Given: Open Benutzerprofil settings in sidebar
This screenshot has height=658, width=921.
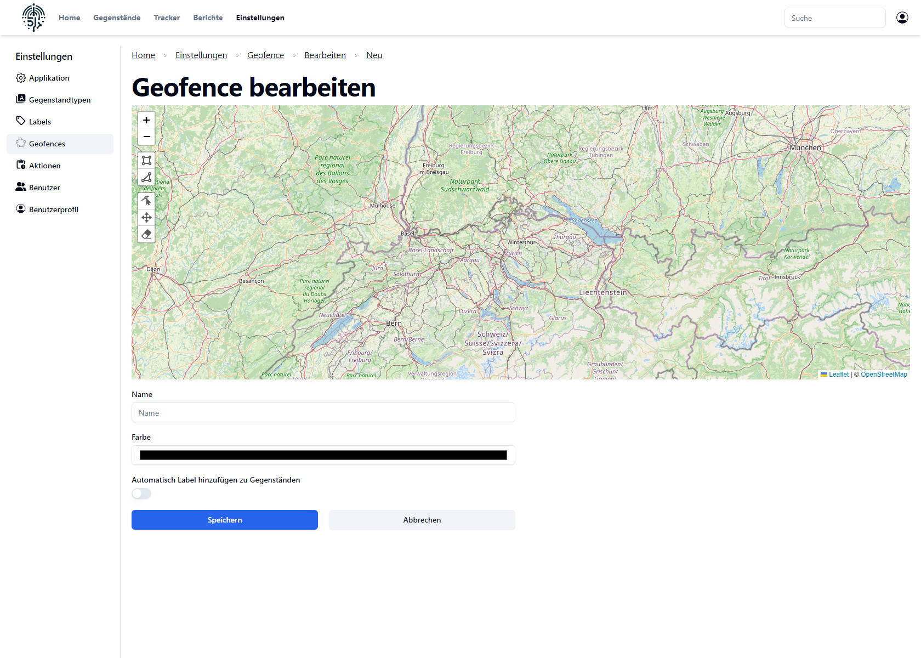Looking at the screenshot, I should pos(53,209).
